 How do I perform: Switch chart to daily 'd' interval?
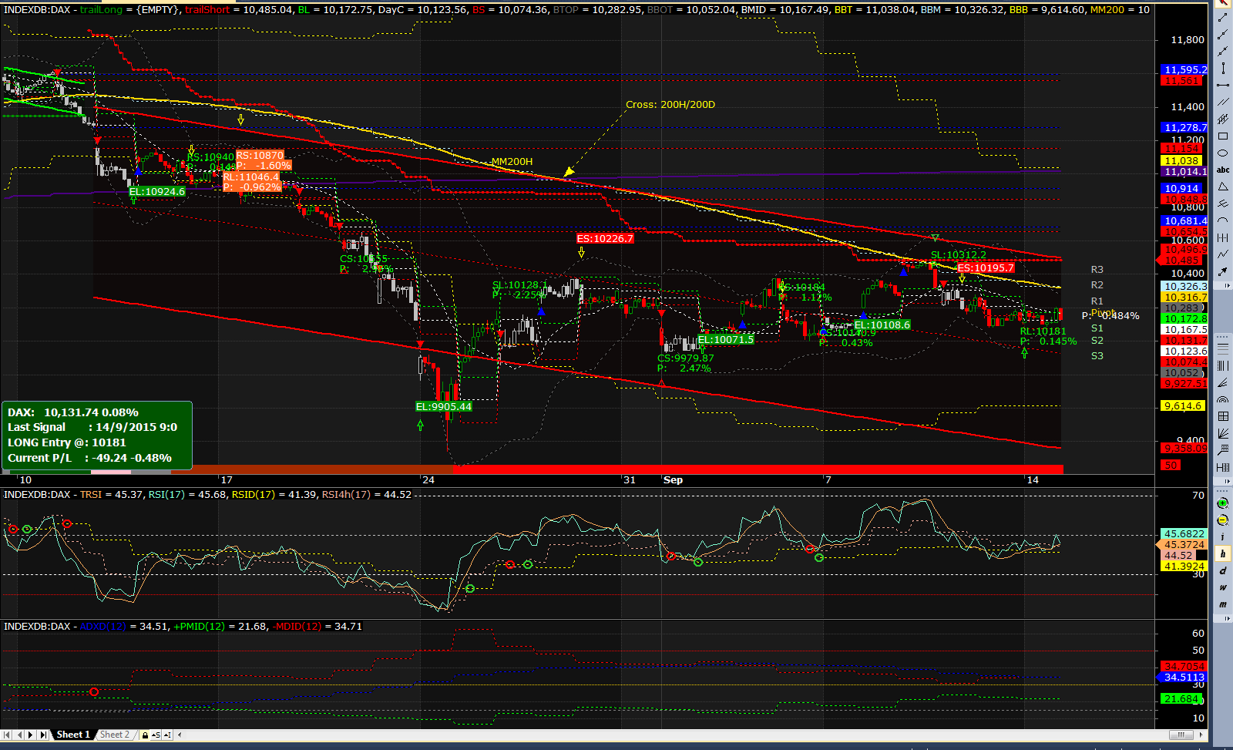point(1223,570)
